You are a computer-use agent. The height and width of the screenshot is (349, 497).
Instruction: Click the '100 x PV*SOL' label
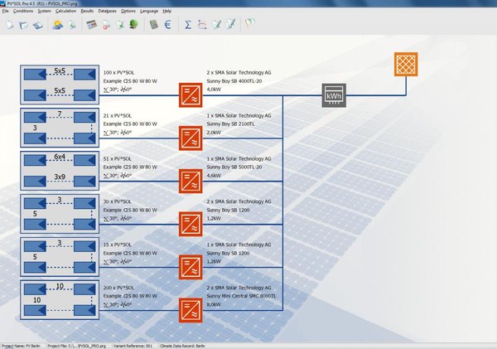118,73
